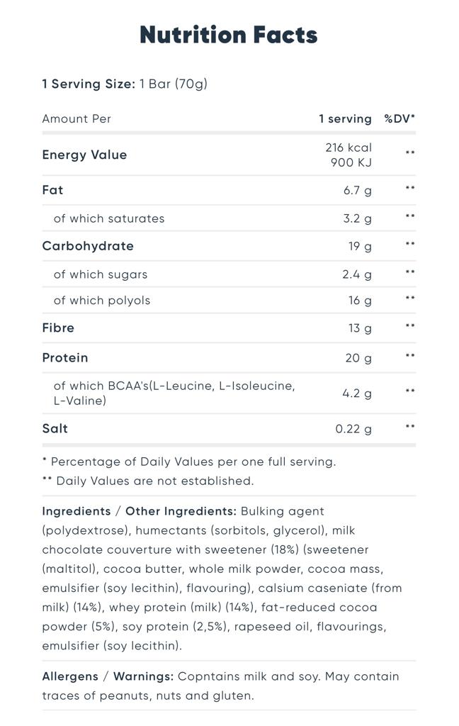This screenshot has height=726, width=459.
Task: Click the Protein row label
Action: (x=65, y=357)
